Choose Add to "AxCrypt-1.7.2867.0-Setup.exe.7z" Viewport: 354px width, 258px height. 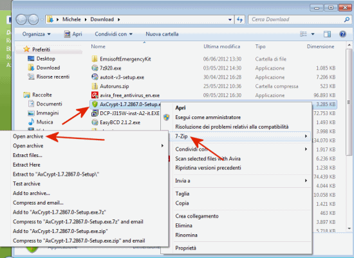coord(59,212)
